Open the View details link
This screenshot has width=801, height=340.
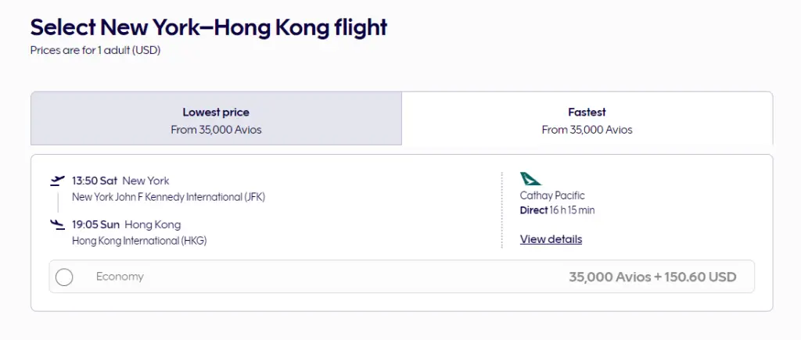pyautogui.click(x=551, y=239)
